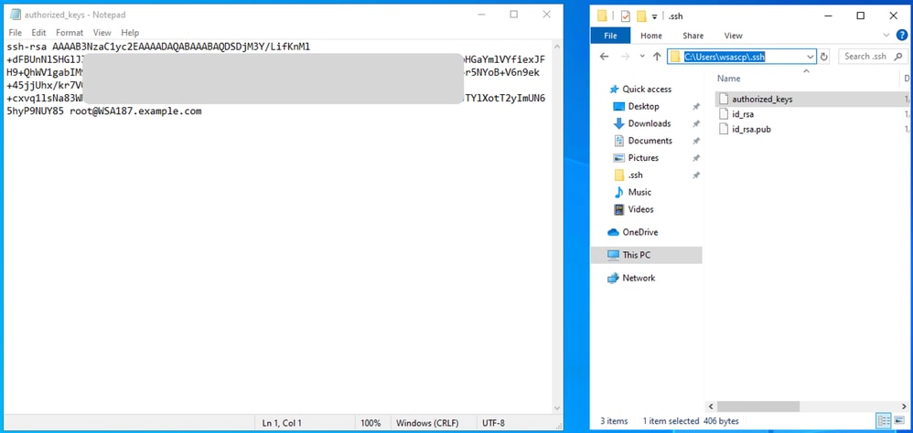Click the 'UTF-8' encoding status entry
The image size is (913, 433).
493,423
